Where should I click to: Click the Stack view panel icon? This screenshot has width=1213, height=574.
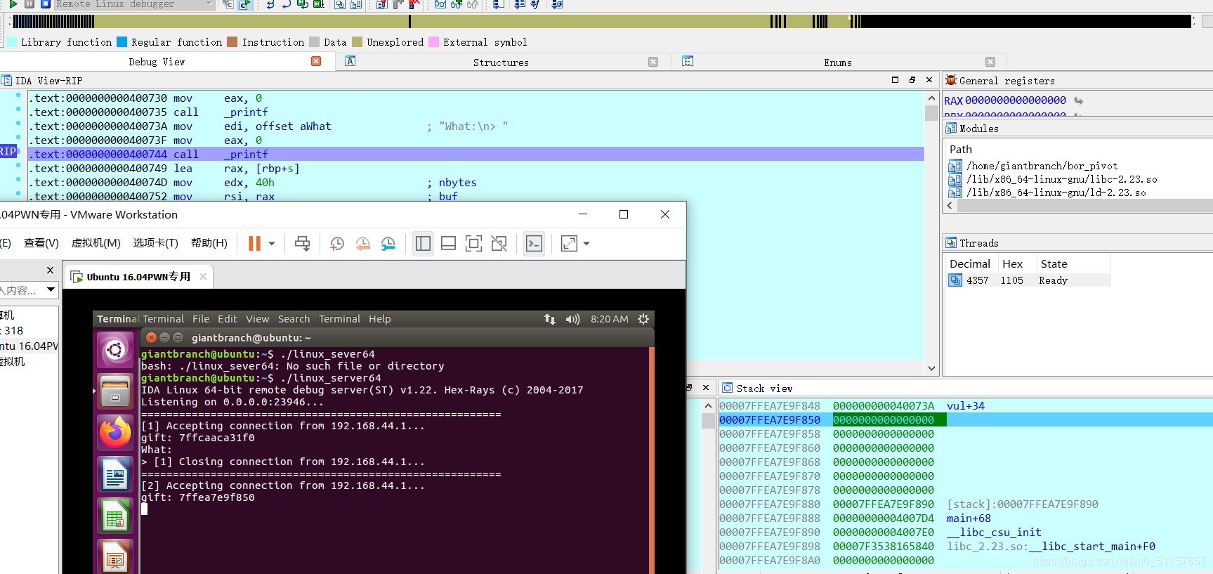coord(728,388)
